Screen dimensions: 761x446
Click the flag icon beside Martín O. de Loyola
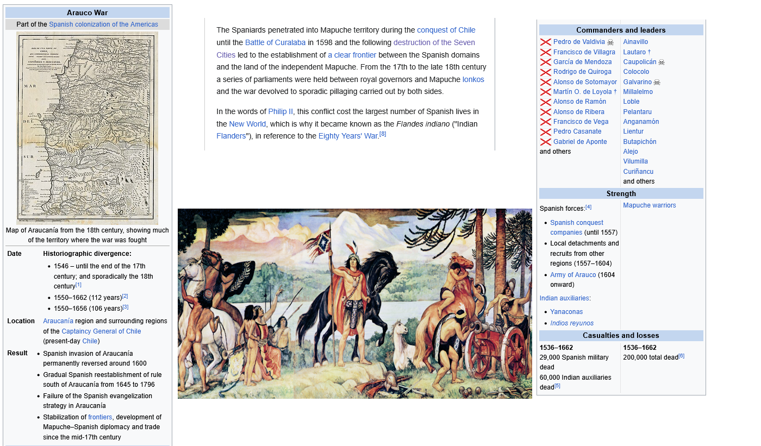pyautogui.click(x=545, y=92)
